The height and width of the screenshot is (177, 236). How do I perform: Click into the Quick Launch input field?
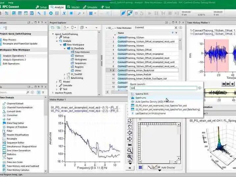click(164, 88)
